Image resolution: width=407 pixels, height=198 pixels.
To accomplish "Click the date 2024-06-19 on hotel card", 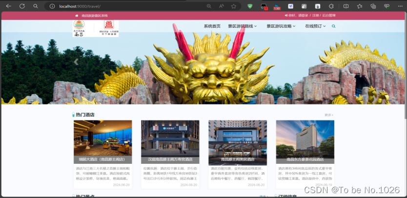I will pyautogui.click(x=324, y=185).
